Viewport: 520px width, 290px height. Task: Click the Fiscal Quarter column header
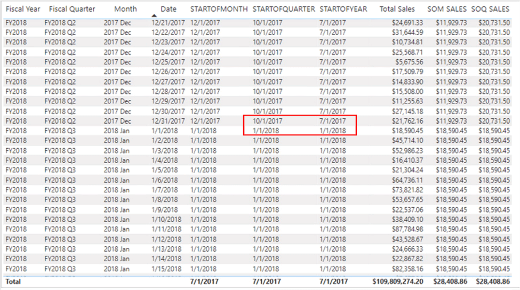coord(72,9)
